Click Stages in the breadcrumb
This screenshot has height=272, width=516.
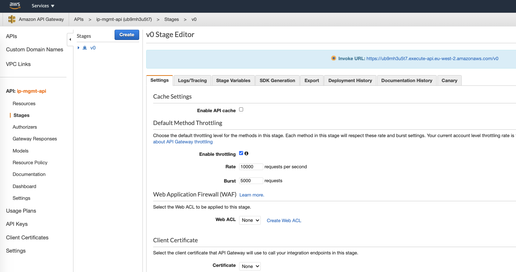[172, 19]
